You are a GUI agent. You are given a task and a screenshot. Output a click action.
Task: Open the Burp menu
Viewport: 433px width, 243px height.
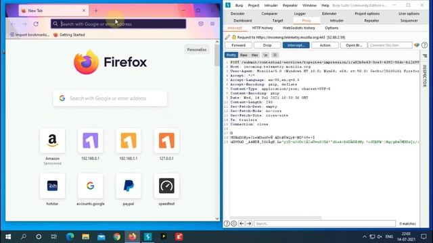click(x=239, y=5)
